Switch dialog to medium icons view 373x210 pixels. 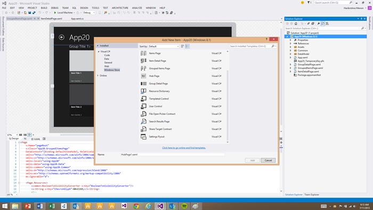(x=182, y=46)
